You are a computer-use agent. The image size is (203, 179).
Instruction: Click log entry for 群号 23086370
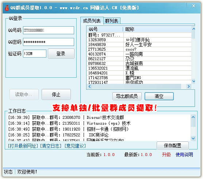pyautogui.click(x=66, y=117)
